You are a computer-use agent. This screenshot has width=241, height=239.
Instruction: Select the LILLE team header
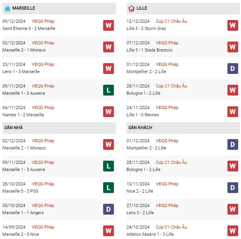click(183, 8)
